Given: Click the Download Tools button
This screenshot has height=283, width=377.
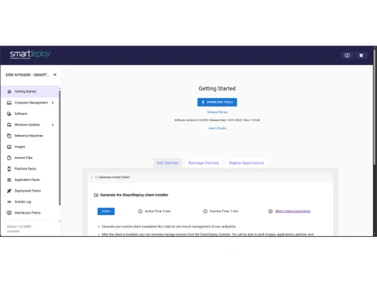Looking at the screenshot, I should tap(217, 102).
